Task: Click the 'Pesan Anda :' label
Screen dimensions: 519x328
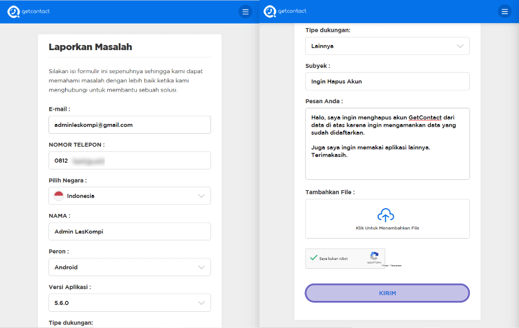Action: point(324,101)
